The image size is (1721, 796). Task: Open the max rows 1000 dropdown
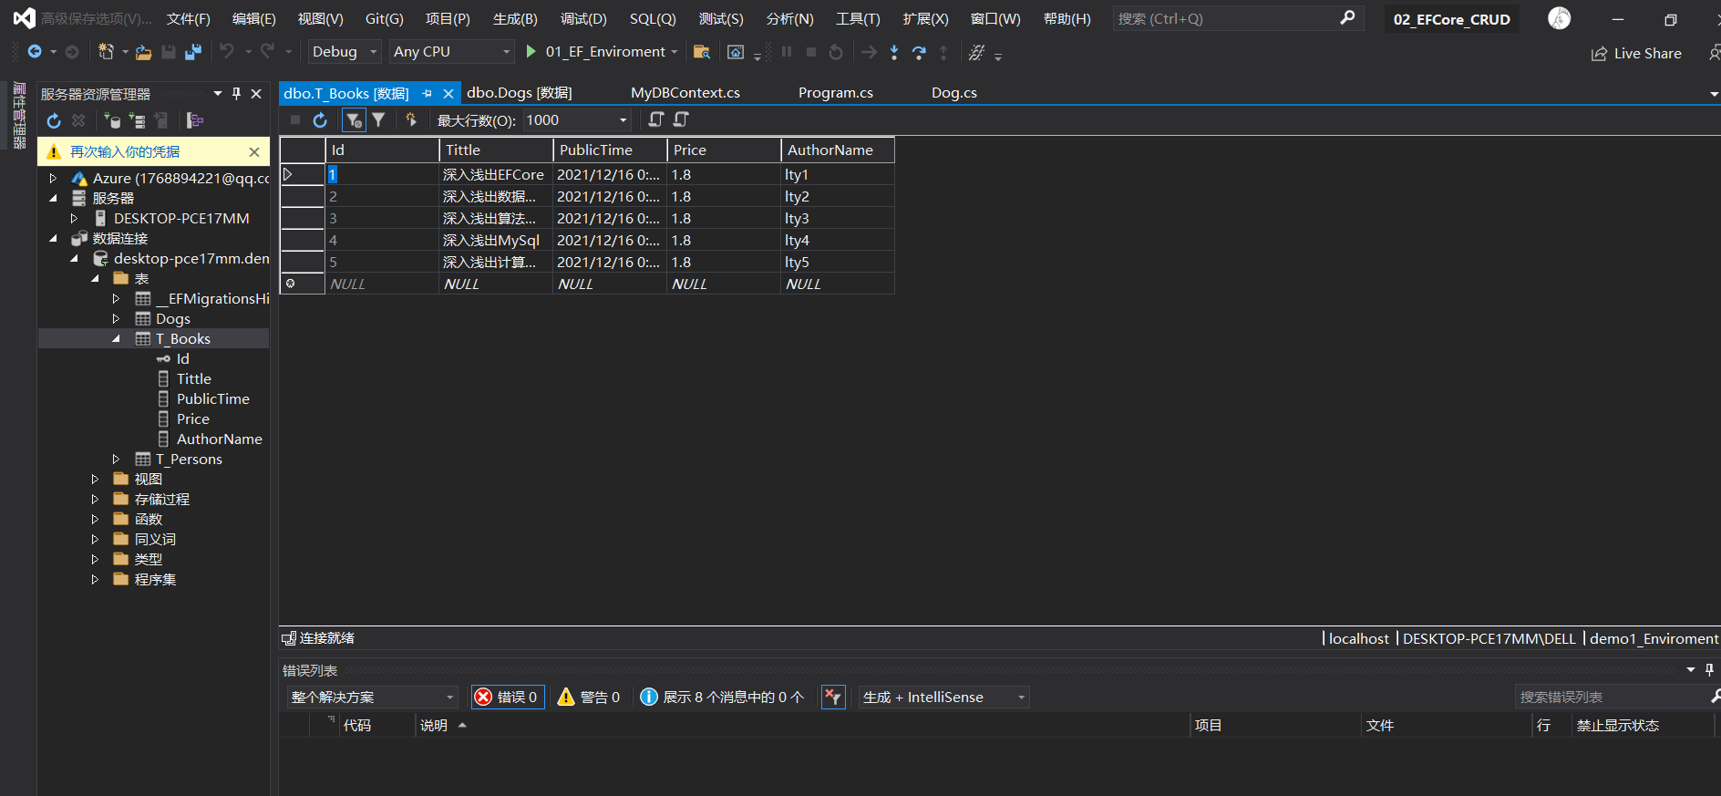pyautogui.click(x=577, y=120)
